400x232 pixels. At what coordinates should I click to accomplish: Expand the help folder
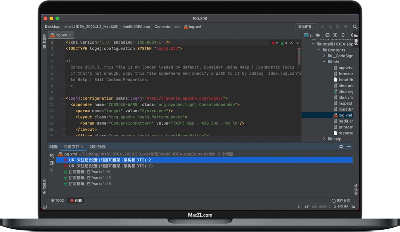324,139
